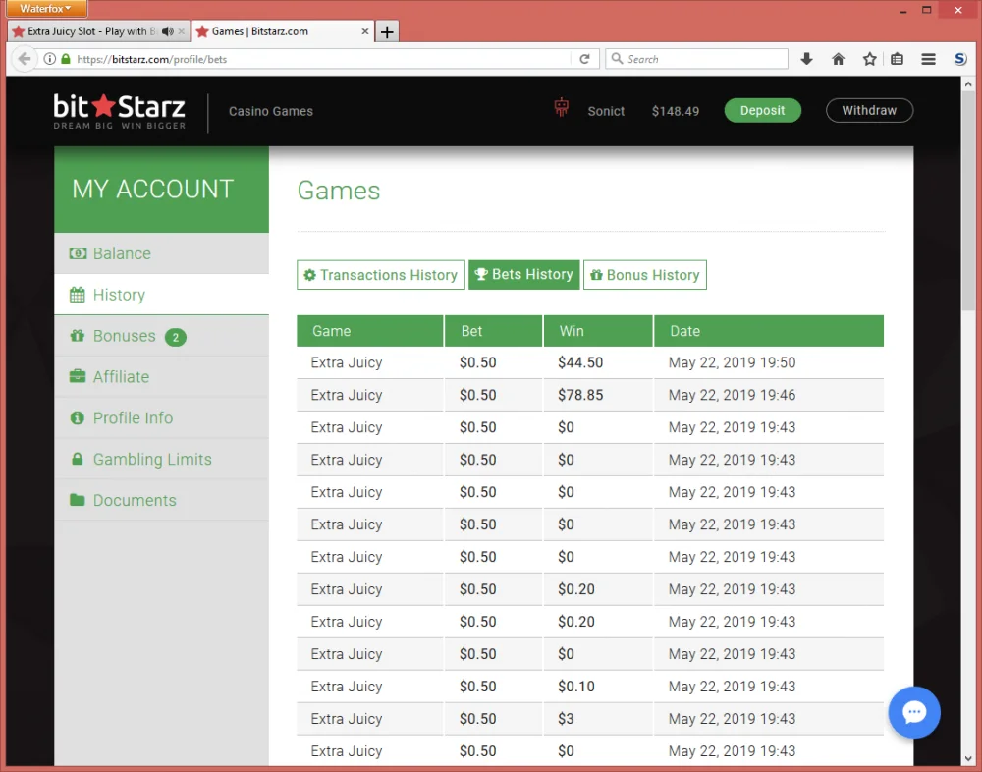The width and height of the screenshot is (982, 772).
Task: Bookmark this page with star icon
Action: [x=869, y=59]
